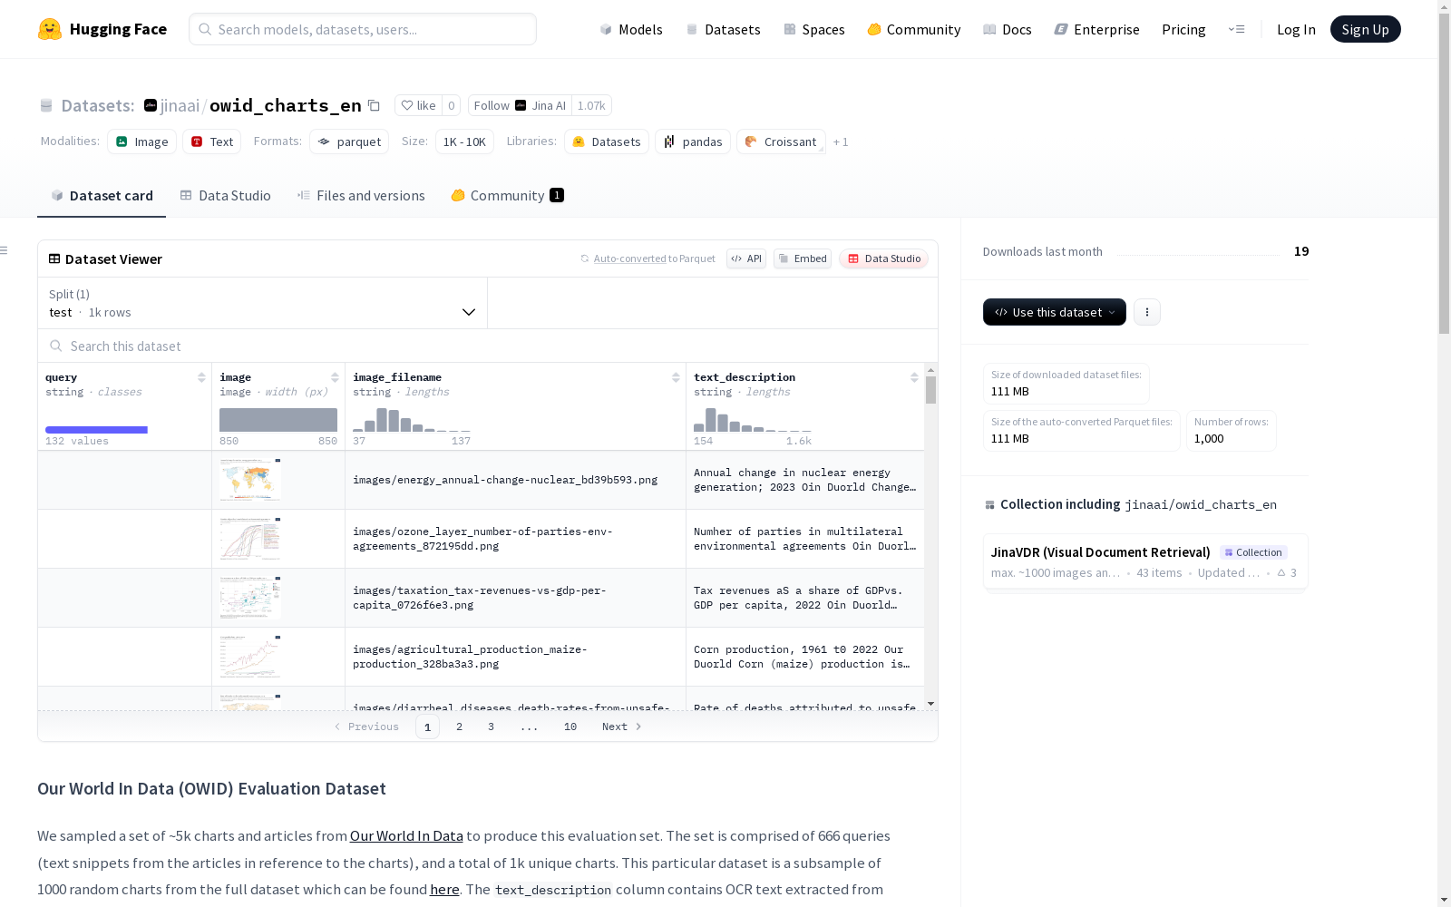The image size is (1451, 907).
Task: Open the navigation overflow menu icon
Action: 1236,29
